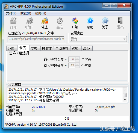Click the Open (打开) toolbar icon
This screenshot has width=138, height=133.
pos(13,21)
